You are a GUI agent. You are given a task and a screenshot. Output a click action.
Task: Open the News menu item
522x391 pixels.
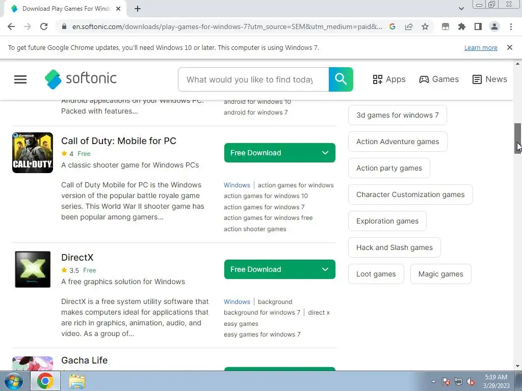click(x=490, y=79)
